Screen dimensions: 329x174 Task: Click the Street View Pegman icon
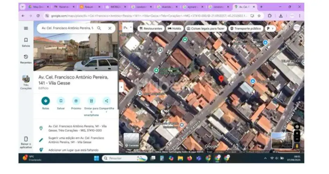pyautogui.click(x=297, y=146)
